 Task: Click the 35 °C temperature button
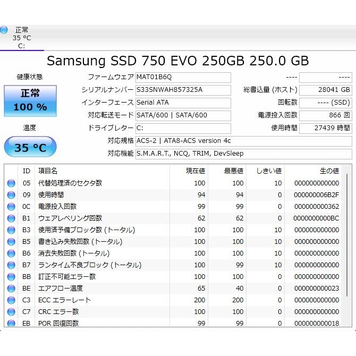30,147
